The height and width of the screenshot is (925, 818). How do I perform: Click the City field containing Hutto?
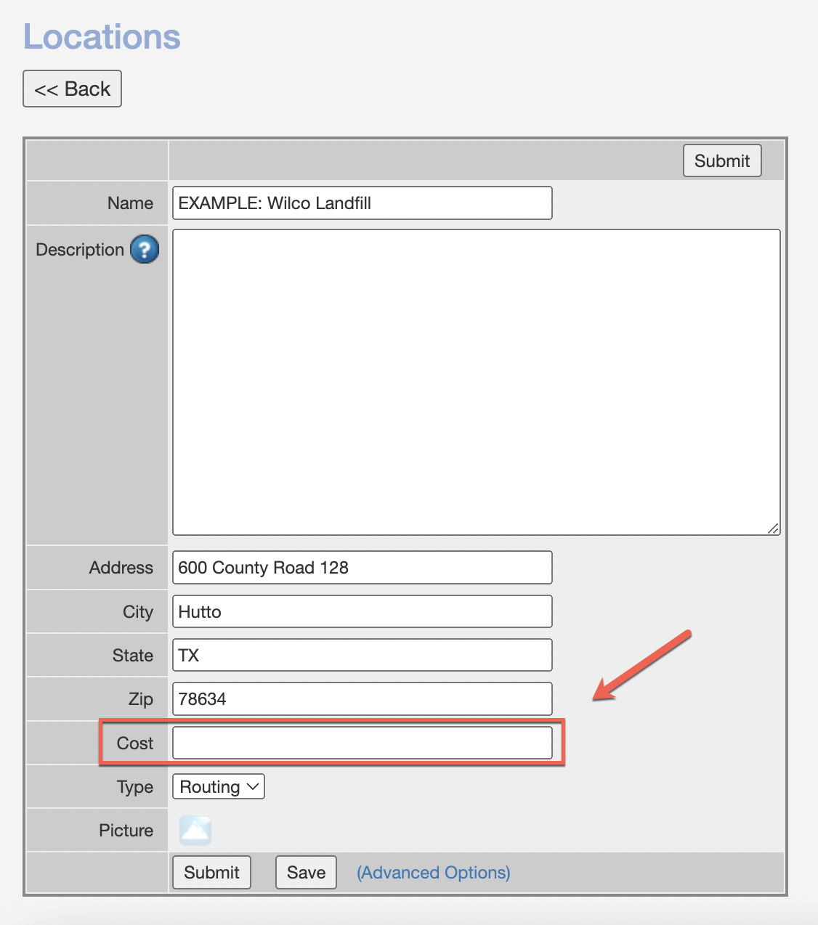click(x=362, y=612)
